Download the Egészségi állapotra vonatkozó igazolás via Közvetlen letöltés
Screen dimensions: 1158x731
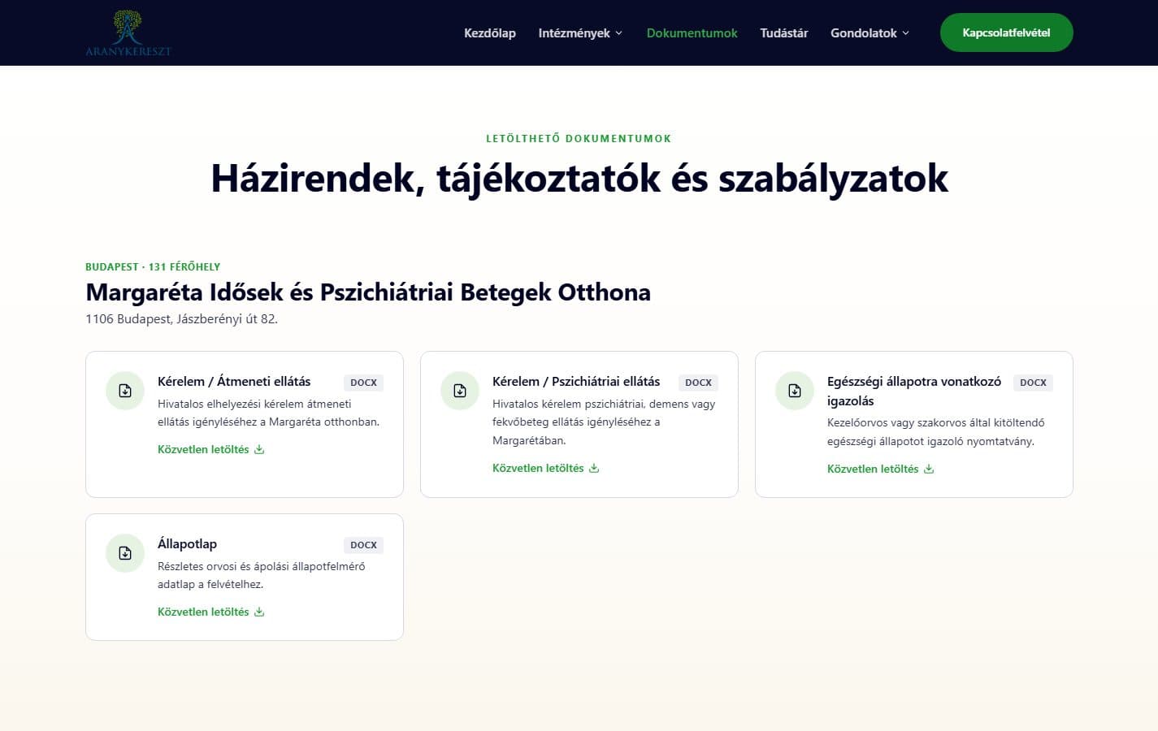(x=881, y=469)
